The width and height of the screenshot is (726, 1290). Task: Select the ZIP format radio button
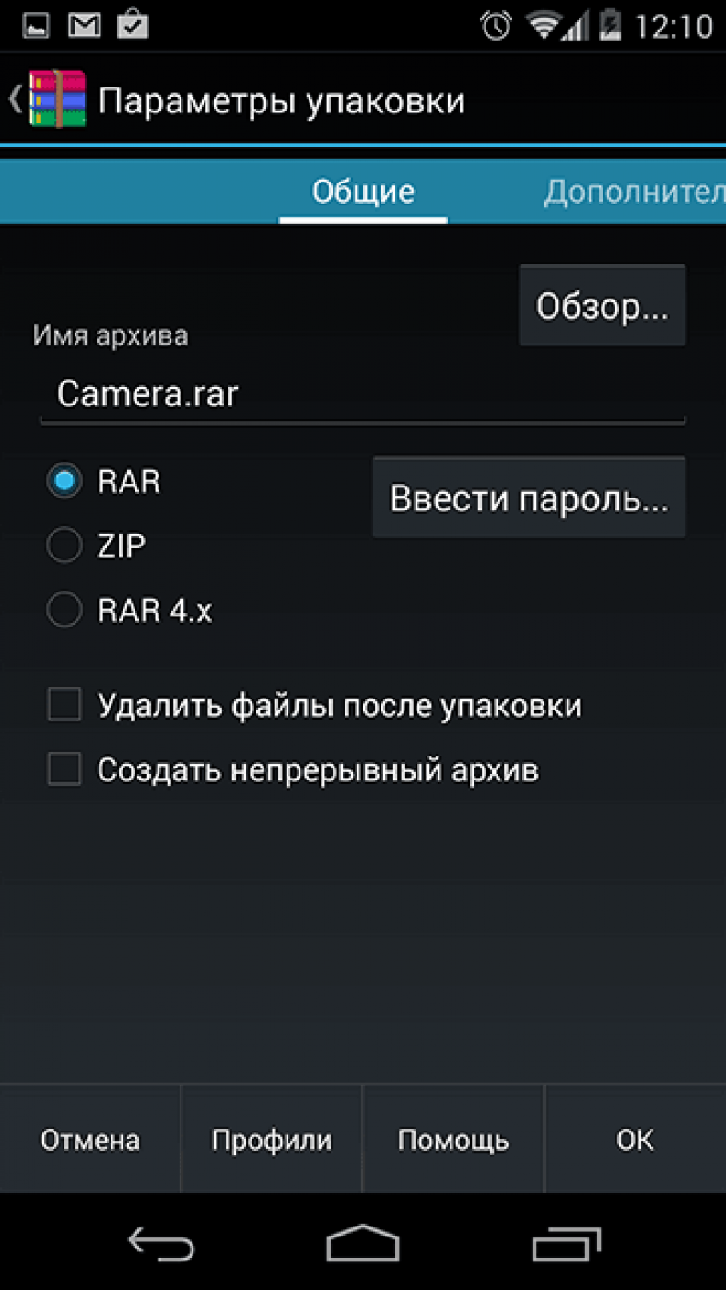pyautogui.click(x=64, y=545)
